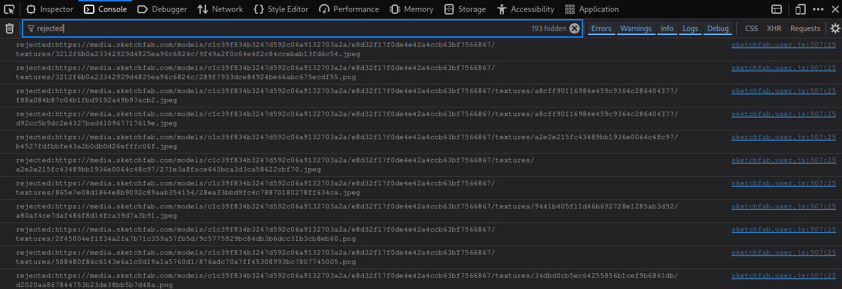The width and height of the screenshot is (842, 289).
Task: Toggle the Warnings filter
Action: pyautogui.click(x=636, y=28)
